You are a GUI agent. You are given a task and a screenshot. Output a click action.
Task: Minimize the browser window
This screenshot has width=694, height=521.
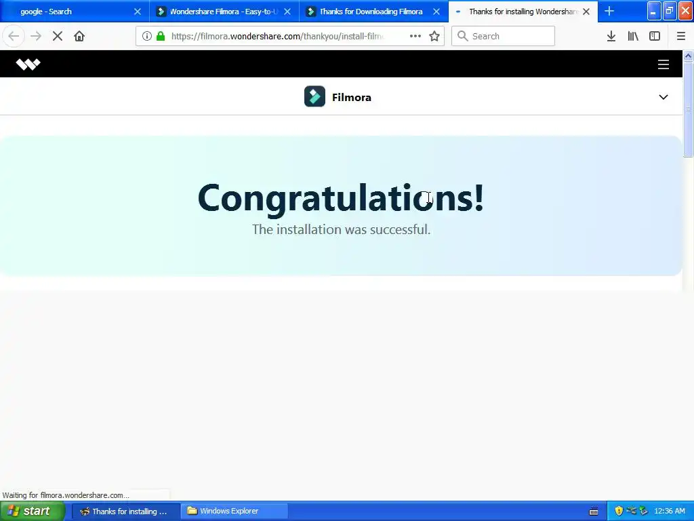[x=654, y=12]
